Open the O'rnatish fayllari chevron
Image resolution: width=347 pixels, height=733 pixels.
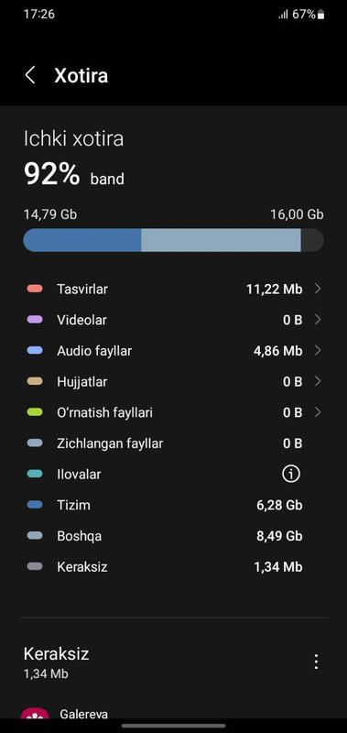(x=318, y=412)
